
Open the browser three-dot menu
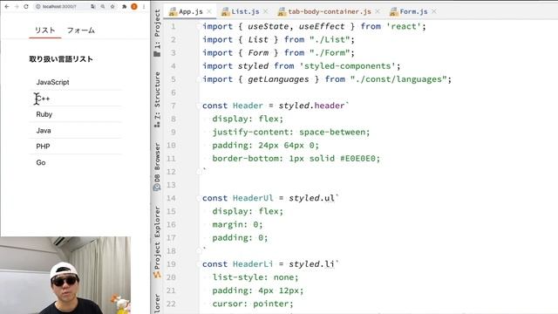[x=144, y=6]
